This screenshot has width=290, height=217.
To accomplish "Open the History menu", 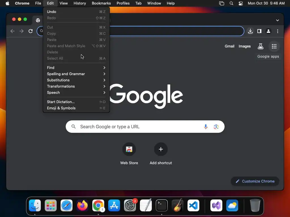I will tap(80, 3).
